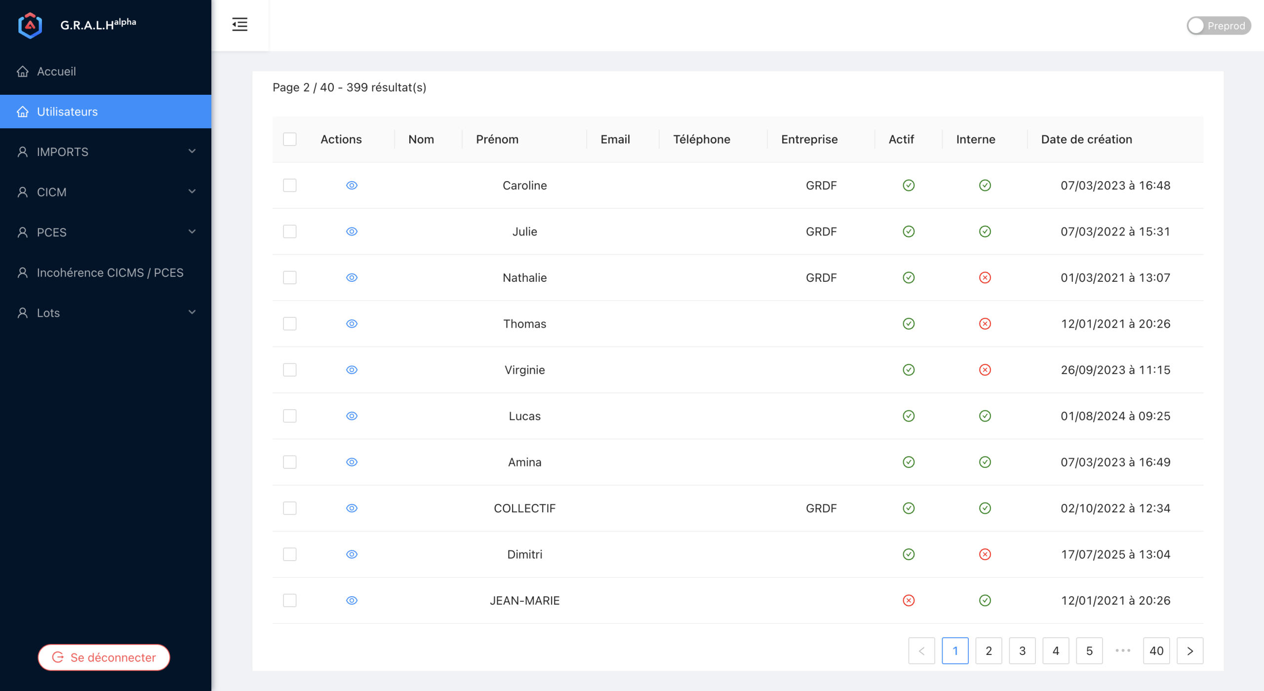Click the next page arrow
The height and width of the screenshot is (691, 1264).
click(x=1190, y=651)
